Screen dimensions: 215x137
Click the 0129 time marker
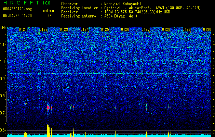coord(187,29)
